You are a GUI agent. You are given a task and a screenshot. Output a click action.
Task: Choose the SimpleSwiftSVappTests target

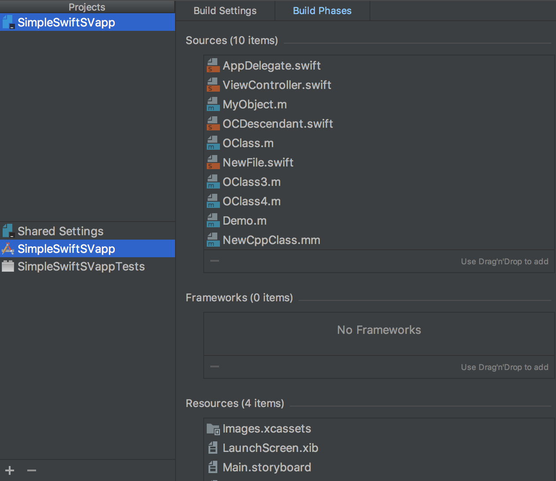[81, 266]
